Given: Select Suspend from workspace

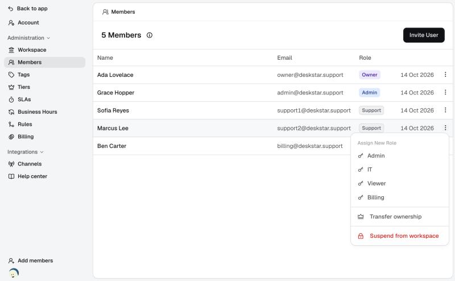Looking at the screenshot, I should click(x=400, y=236).
